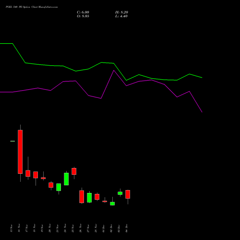Viewport: 240px width, 240px height.
Task: Select the 26 Nov date label
Action: (81, 228)
